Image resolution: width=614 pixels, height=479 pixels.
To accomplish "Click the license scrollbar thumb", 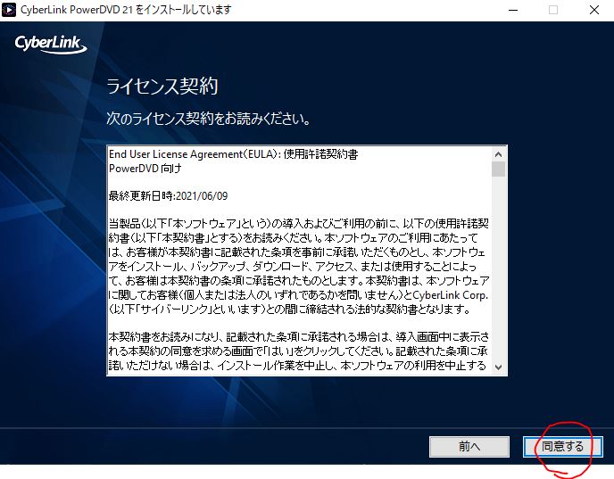I will pyautogui.click(x=499, y=169).
